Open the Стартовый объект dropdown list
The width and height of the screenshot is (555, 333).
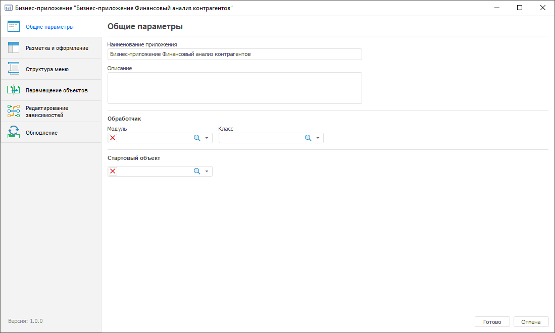[x=207, y=172]
